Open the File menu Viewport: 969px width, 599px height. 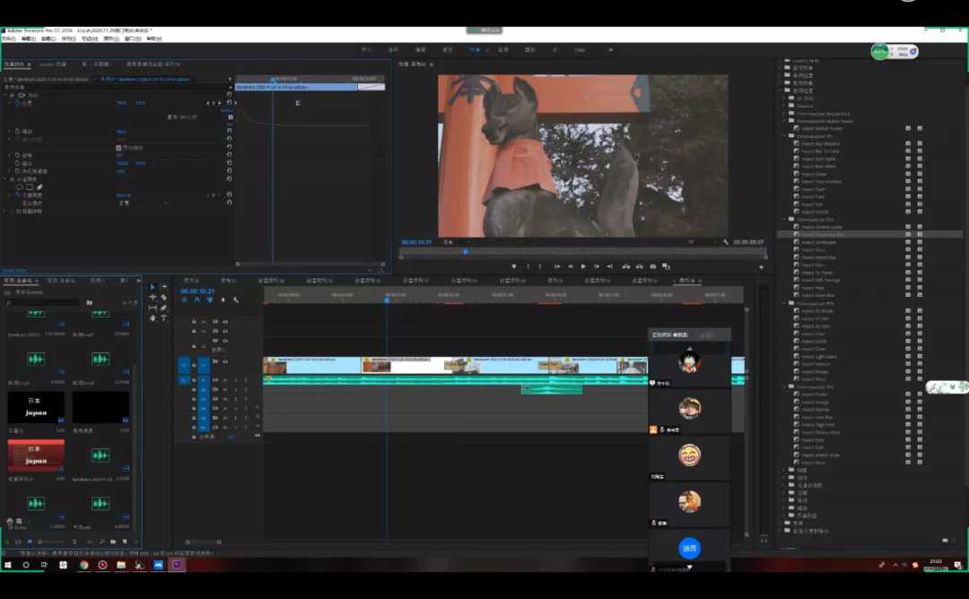9,39
